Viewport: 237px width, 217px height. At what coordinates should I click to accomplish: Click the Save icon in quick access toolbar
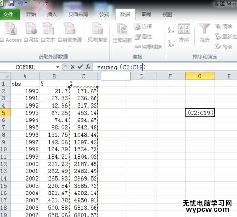11,3
